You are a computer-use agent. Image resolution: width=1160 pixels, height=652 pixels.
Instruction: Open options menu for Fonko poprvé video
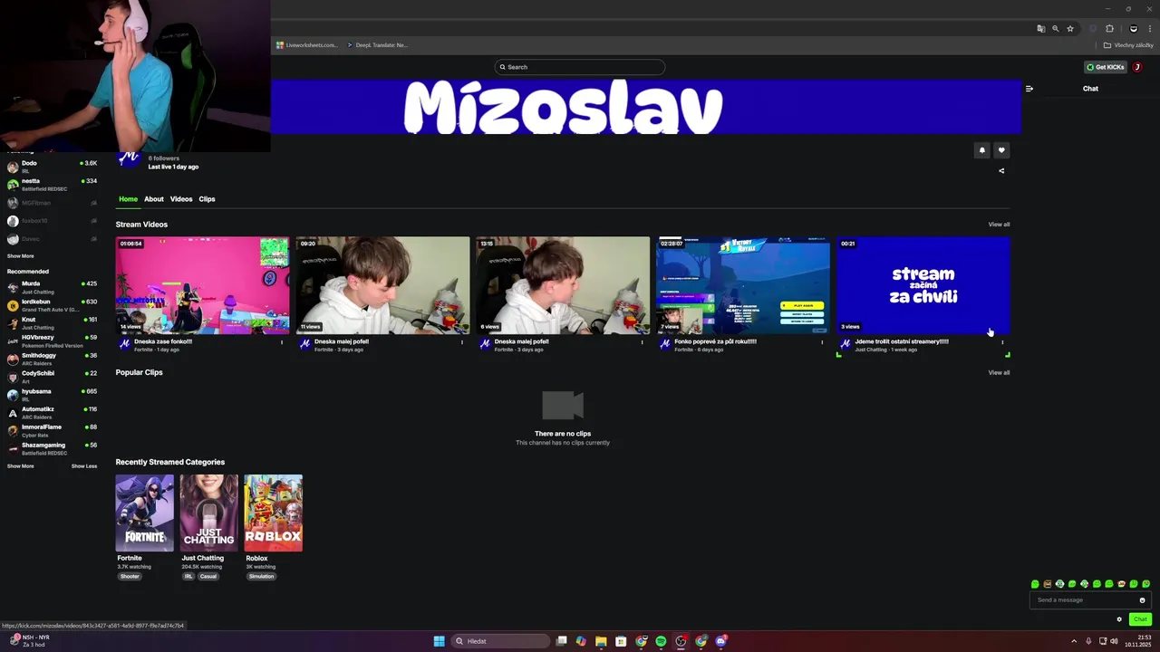[823, 342]
